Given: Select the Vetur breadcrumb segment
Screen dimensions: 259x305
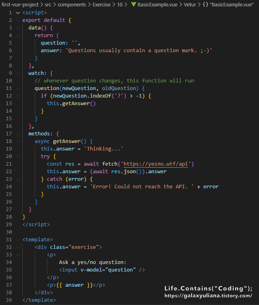Looking at the screenshot, I should (190, 4).
